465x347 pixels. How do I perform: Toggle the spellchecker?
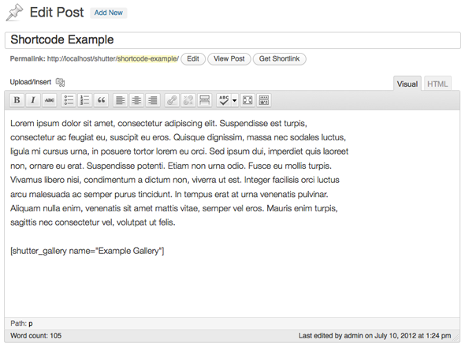(224, 100)
